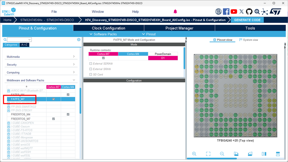Open the Window menu
The image size is (288, 162).
98,12
